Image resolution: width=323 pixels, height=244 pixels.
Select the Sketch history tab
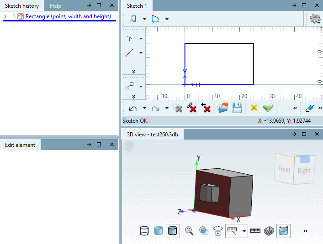22,6
